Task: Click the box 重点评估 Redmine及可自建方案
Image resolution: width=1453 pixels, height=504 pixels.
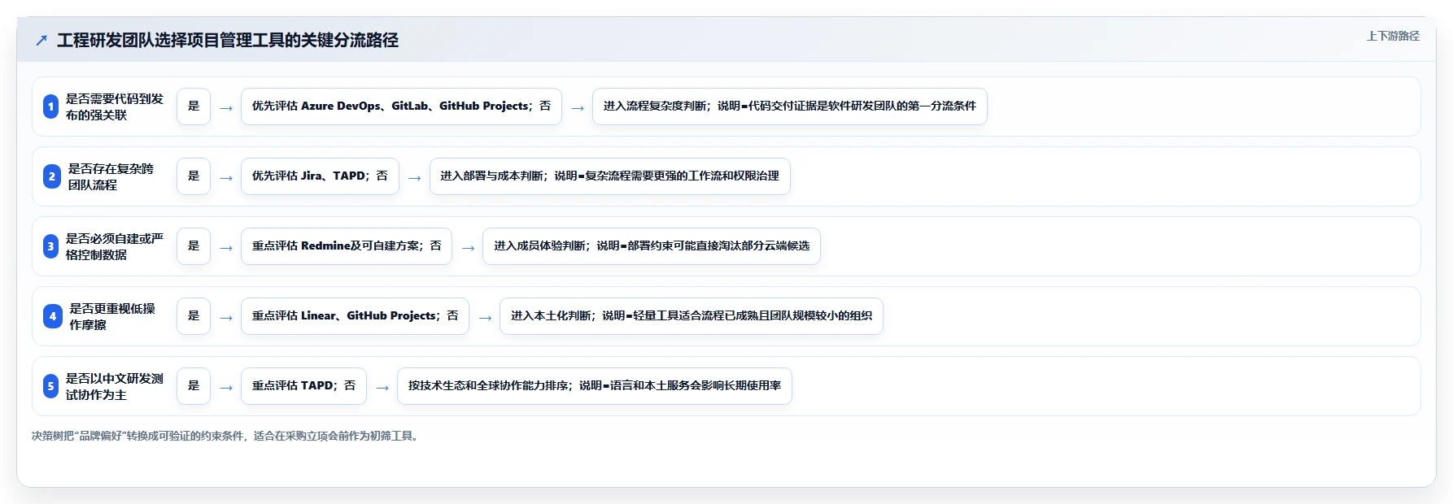Action: point(347,246)
